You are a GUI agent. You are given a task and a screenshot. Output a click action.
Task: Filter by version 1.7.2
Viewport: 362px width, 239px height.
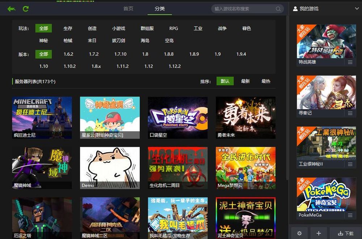(x=94, y=54)
